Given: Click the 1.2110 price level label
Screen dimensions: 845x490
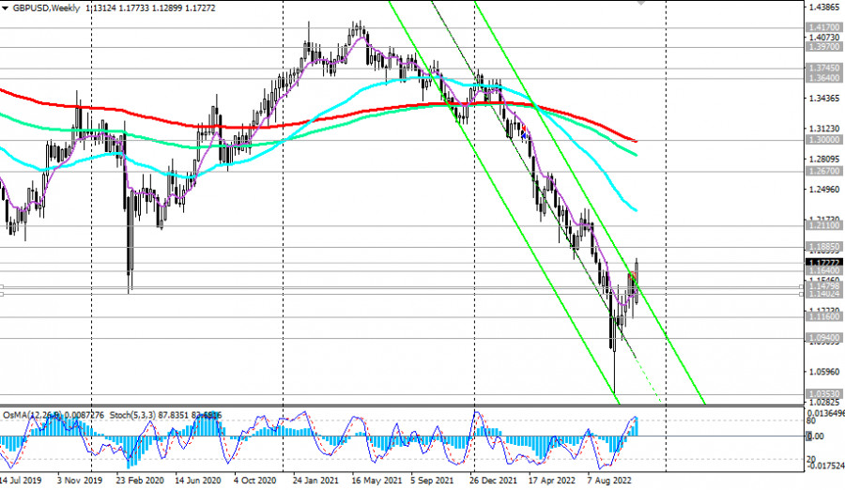Looking at the screenshot, I should (822, 226).
